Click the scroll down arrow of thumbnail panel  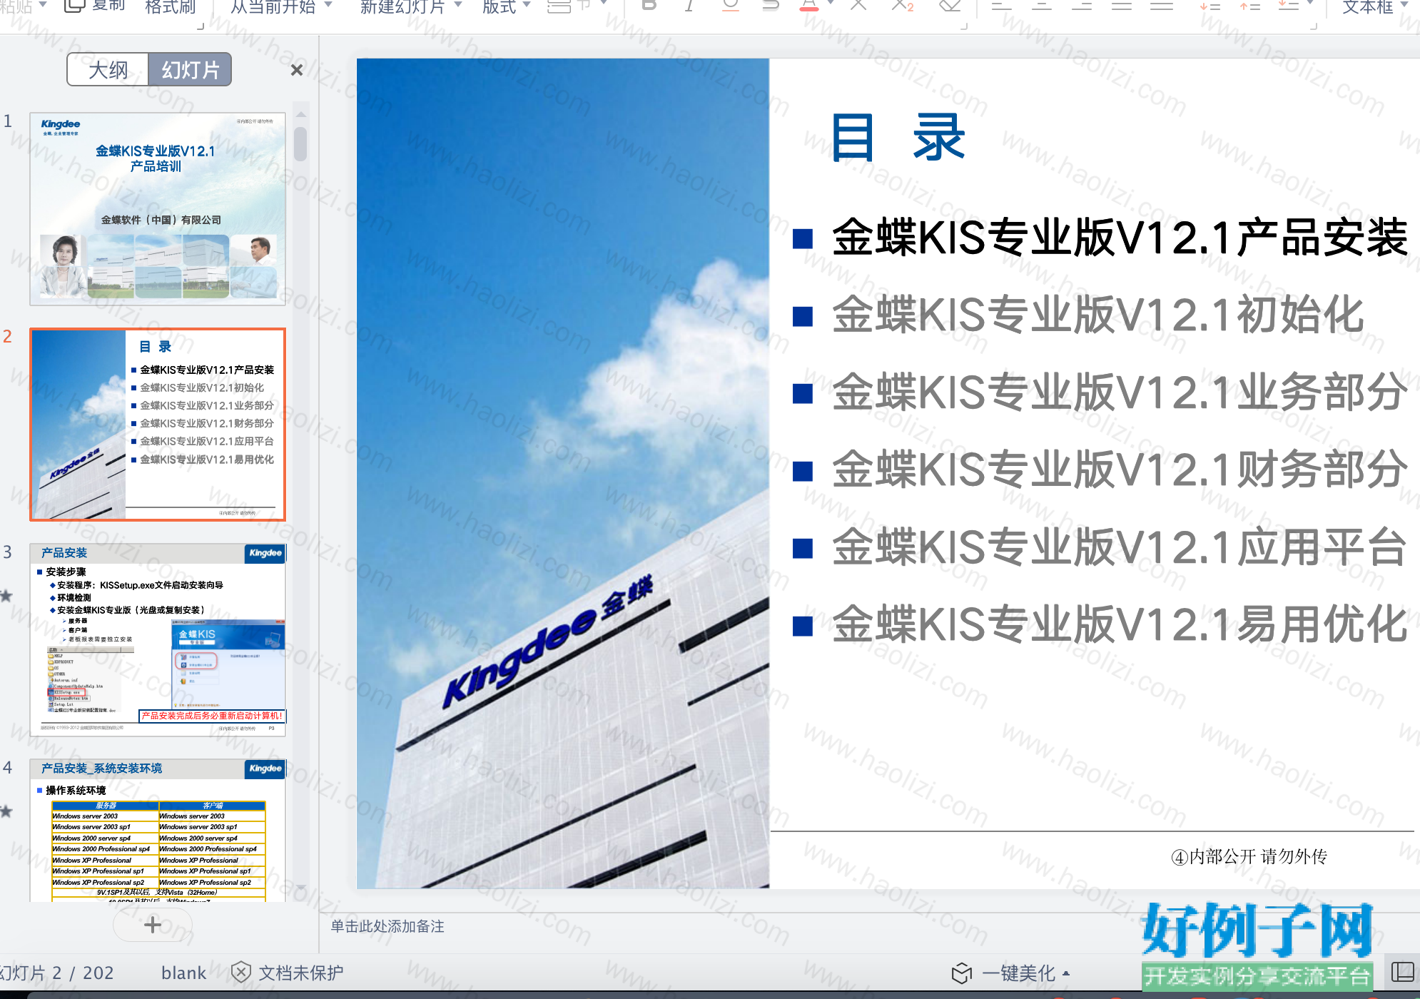(300, 888)
